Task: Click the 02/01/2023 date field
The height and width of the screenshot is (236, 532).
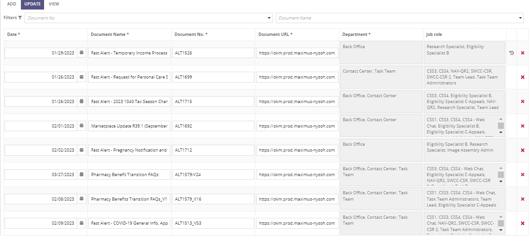Action: click(x=41, y=126)
